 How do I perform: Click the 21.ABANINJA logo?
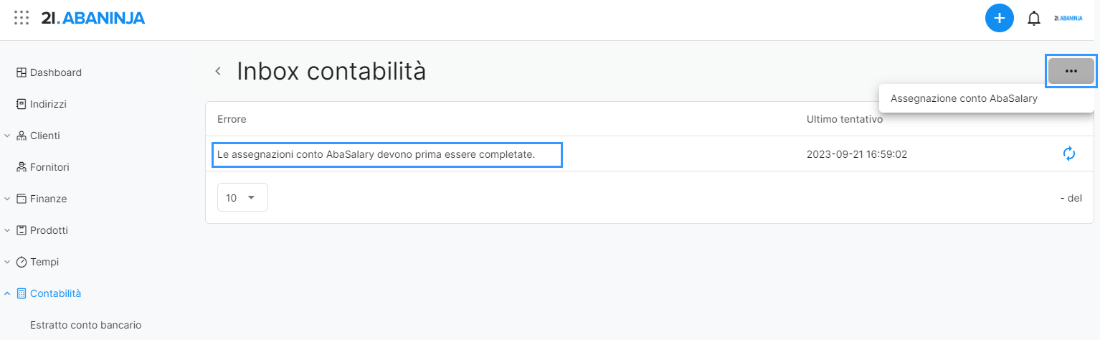coord(93,18)
